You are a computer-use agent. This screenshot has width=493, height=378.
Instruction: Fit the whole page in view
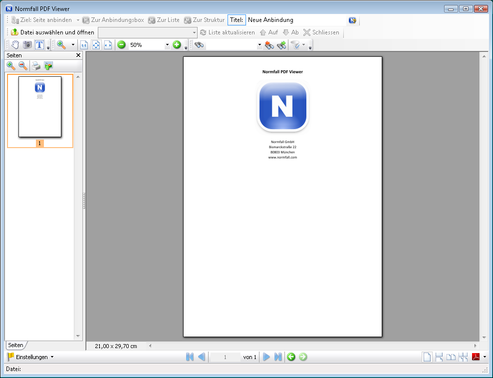coord(96,45)
